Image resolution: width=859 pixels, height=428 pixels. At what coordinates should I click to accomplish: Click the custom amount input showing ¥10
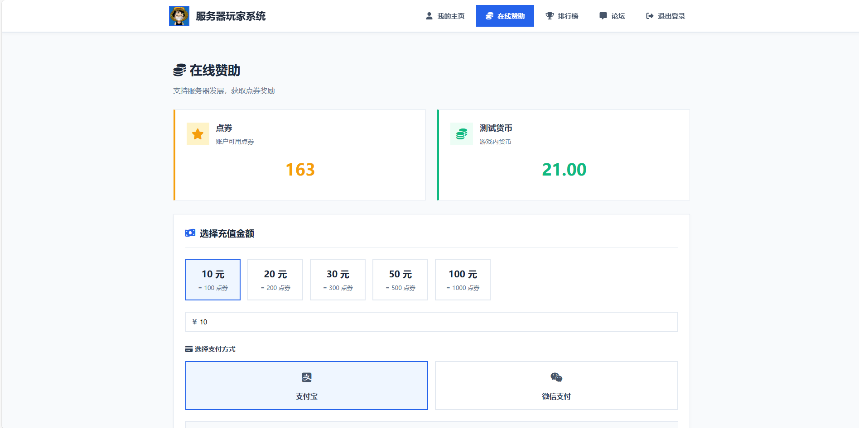coord(431,322)
